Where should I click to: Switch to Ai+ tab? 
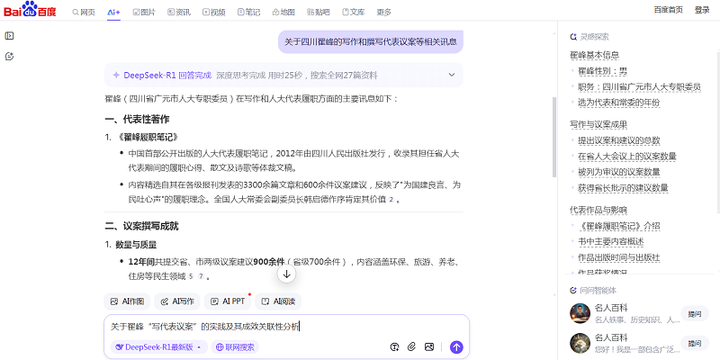[113, 13]
